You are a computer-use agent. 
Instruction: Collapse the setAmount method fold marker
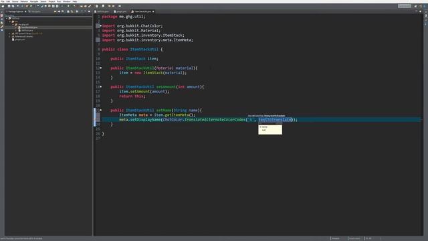(x=101, y=86)
